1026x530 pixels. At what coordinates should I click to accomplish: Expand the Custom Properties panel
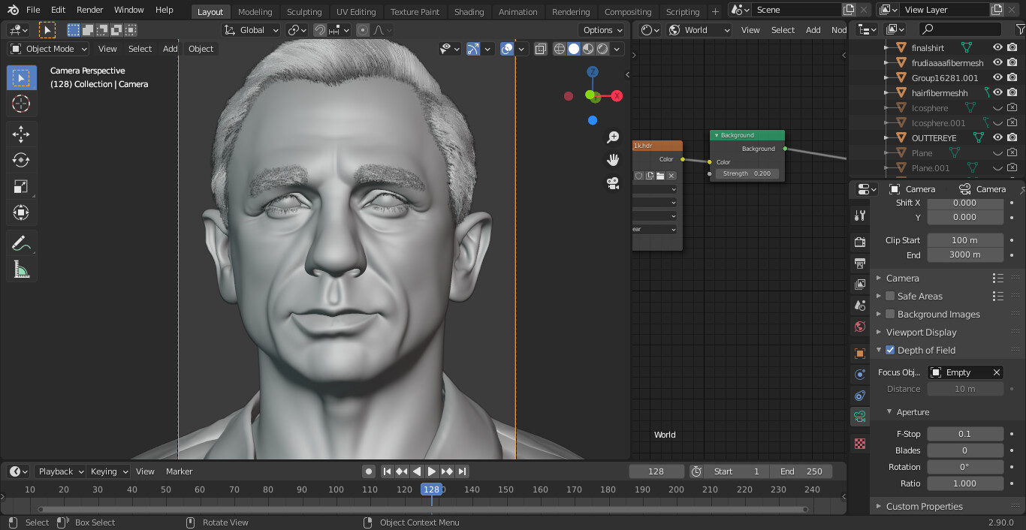coord(924,507)
